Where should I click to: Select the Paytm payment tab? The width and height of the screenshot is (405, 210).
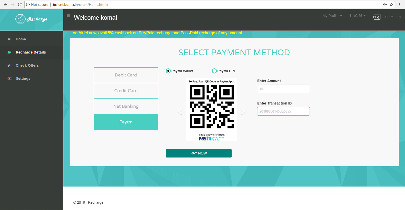pyautogui.click(x=126, y=122)
